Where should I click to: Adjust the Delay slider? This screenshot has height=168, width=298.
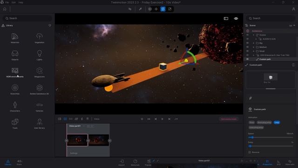271,146
